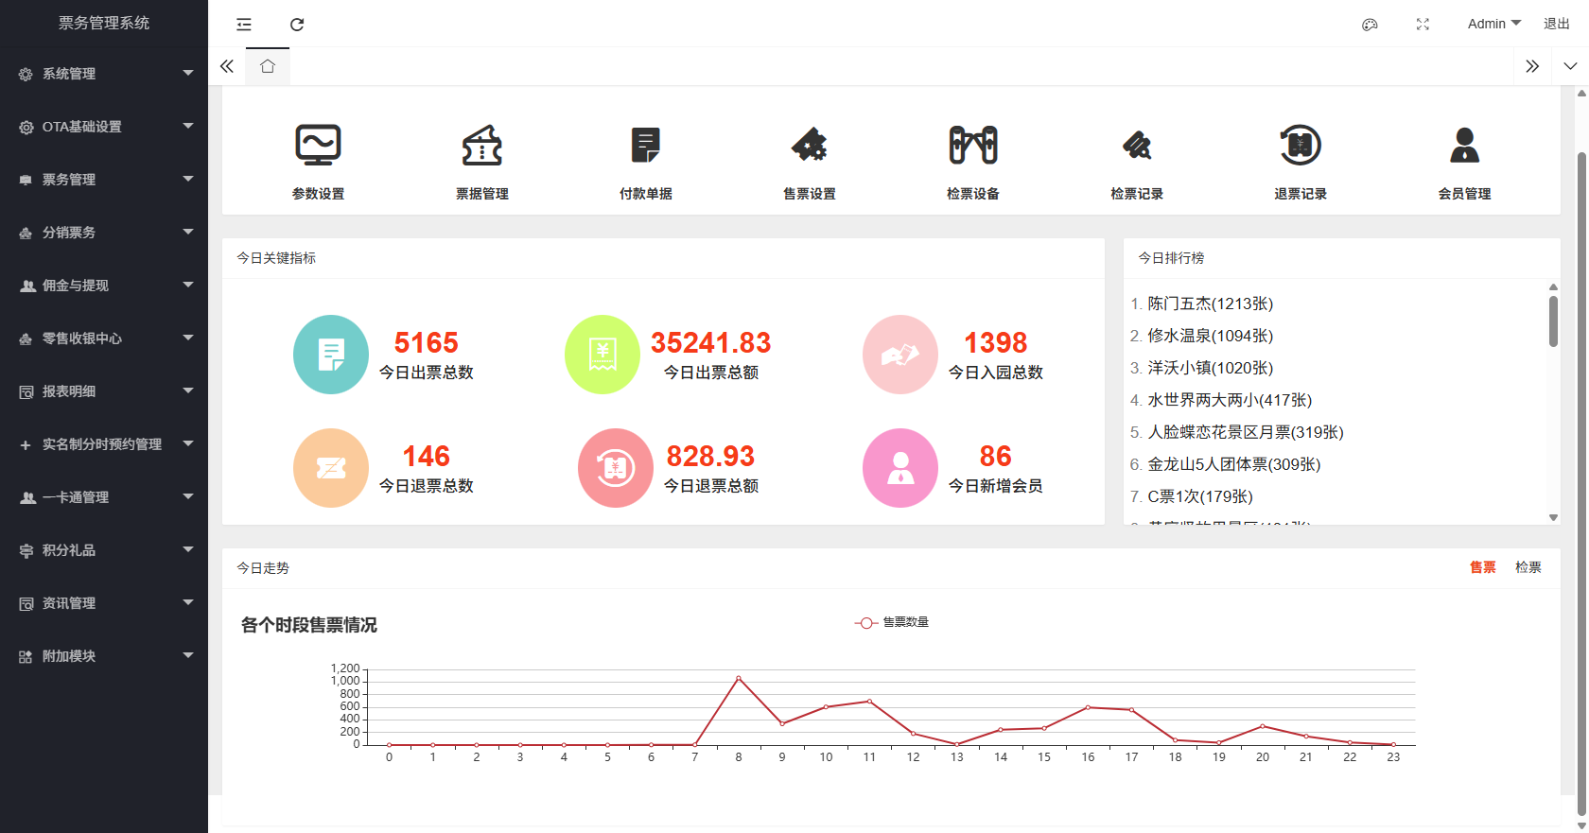
Task: Click the 今日排行榜 list scrollbar
Action: click(1553, 322)
